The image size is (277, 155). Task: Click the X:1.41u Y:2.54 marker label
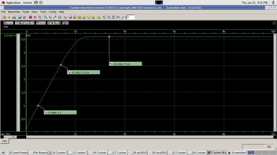click(x=84, y=72)
